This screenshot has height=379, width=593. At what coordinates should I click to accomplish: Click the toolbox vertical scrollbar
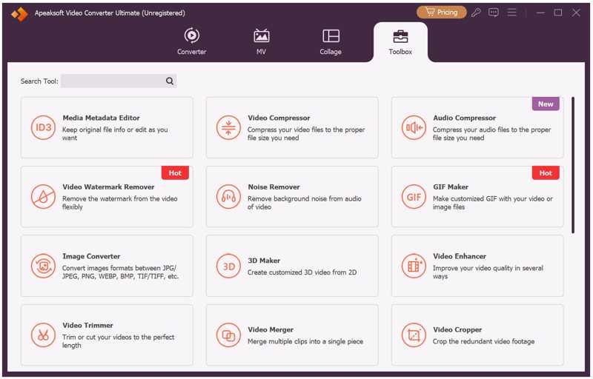click(x=573, y=165)
